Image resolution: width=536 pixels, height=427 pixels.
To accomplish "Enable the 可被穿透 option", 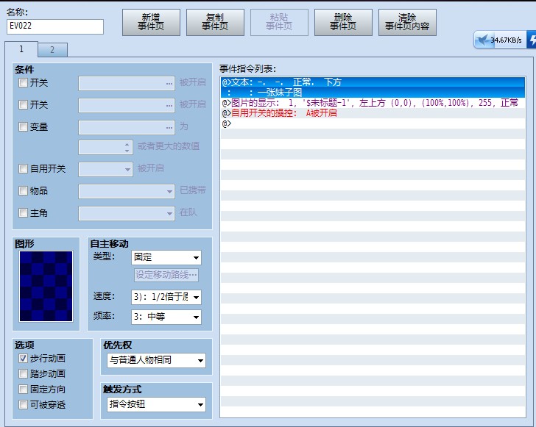I will 23,405.
